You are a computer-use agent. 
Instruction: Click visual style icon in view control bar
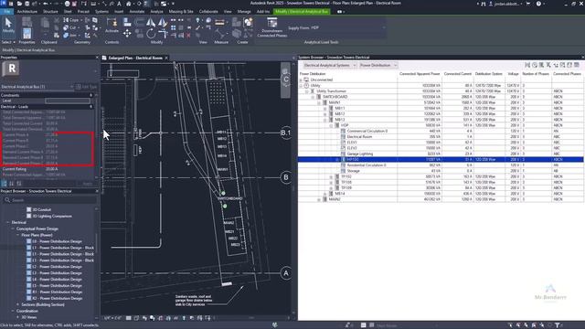coord(136,318)
